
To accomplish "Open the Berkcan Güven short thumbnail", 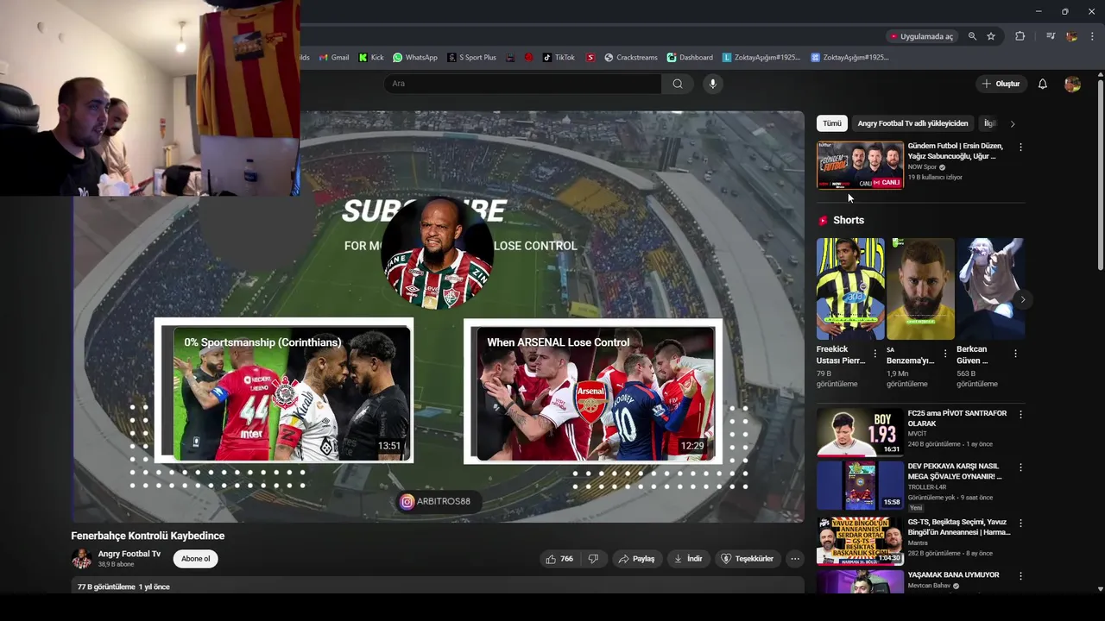I will click(990, 289).
